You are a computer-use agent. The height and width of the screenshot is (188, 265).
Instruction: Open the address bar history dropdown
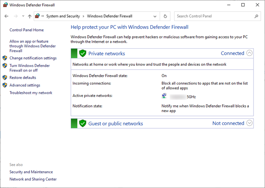pyautogui.click(x=155, y=16)
